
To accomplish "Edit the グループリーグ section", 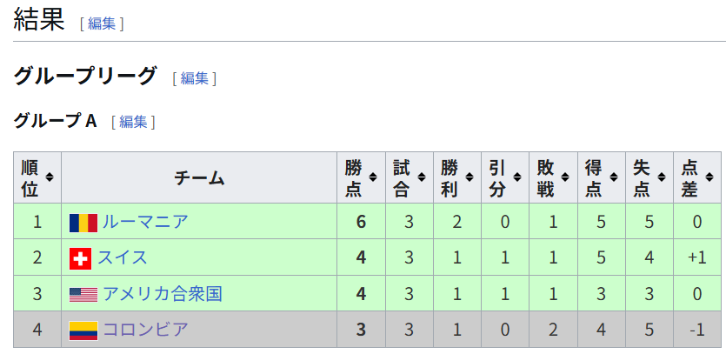I will coord(195,77).
